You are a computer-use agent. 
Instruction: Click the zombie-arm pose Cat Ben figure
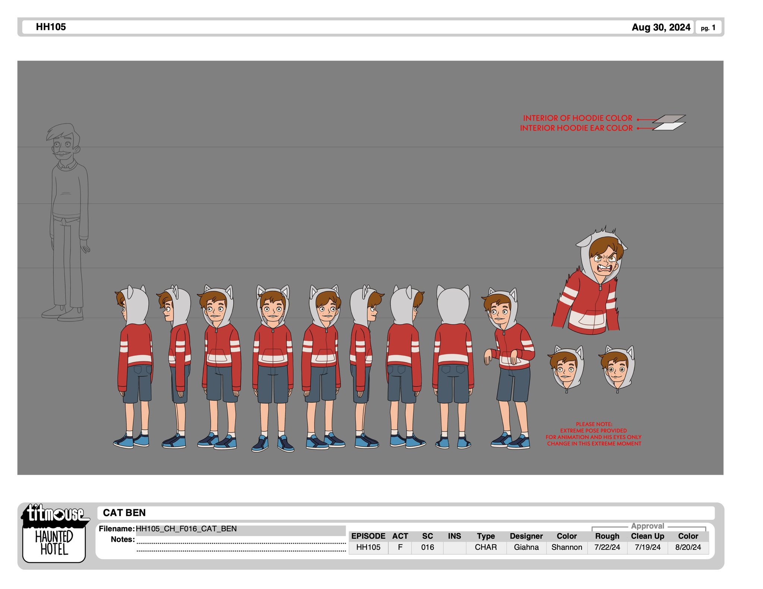tap(508, 369)
